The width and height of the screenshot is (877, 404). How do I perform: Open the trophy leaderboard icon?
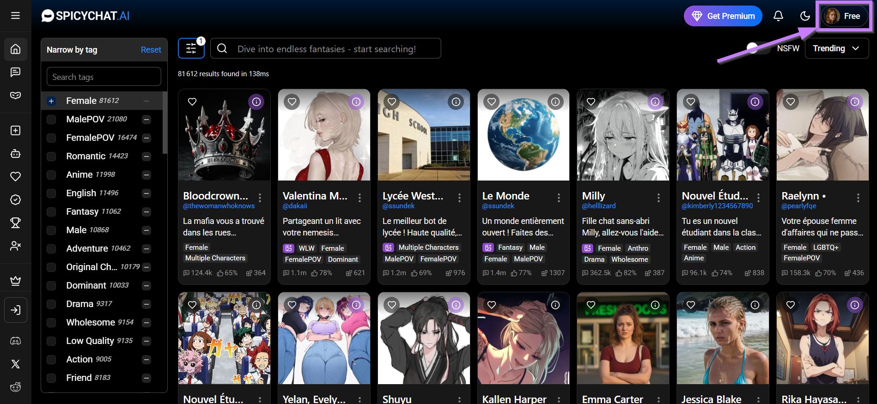[15, 223]
